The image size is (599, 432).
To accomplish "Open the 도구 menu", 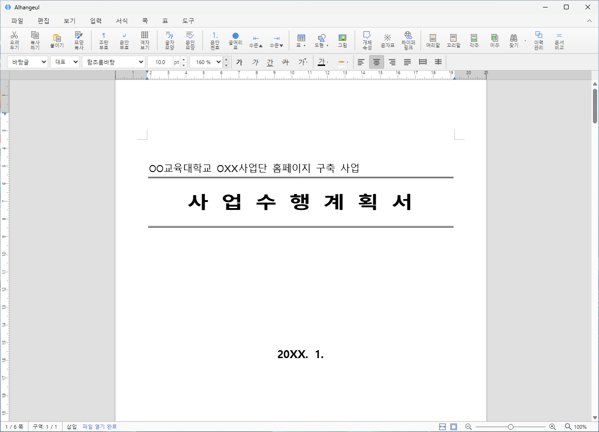I will (x=188, y=21).
